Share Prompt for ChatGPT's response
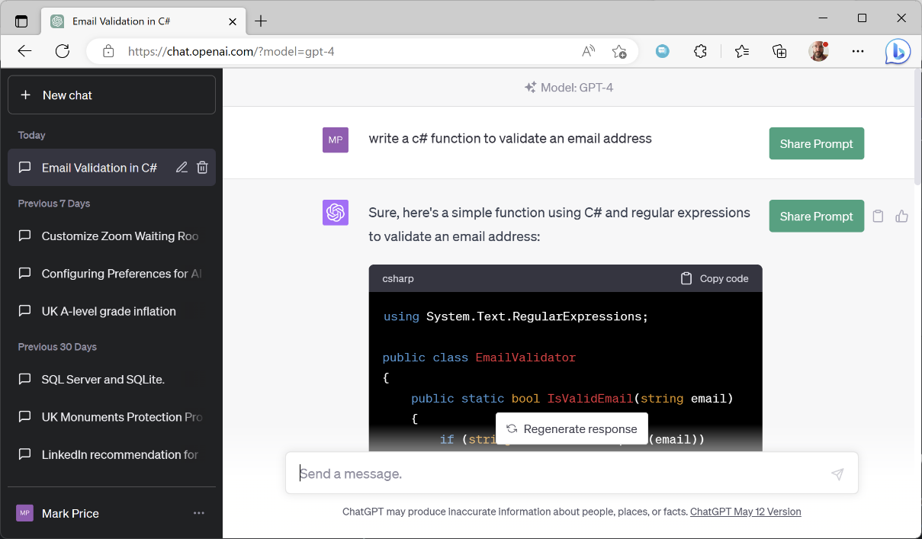The height and width of the screenshot is (539, 922). tap(816, 216)
